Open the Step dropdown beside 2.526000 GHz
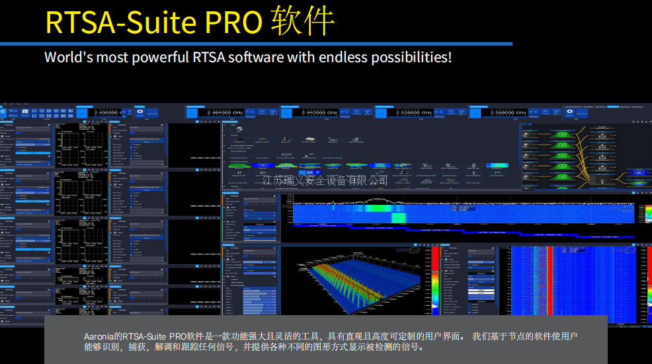The height and width of the screenshot is (364, 652). (x=451, y=112)
